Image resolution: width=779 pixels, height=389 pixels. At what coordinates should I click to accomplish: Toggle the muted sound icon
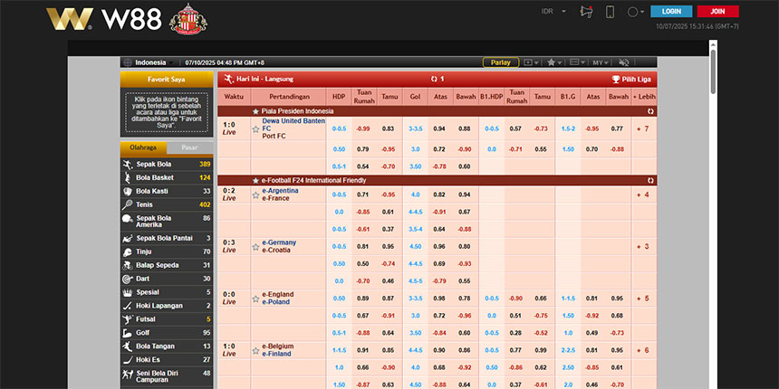[624, 62]
